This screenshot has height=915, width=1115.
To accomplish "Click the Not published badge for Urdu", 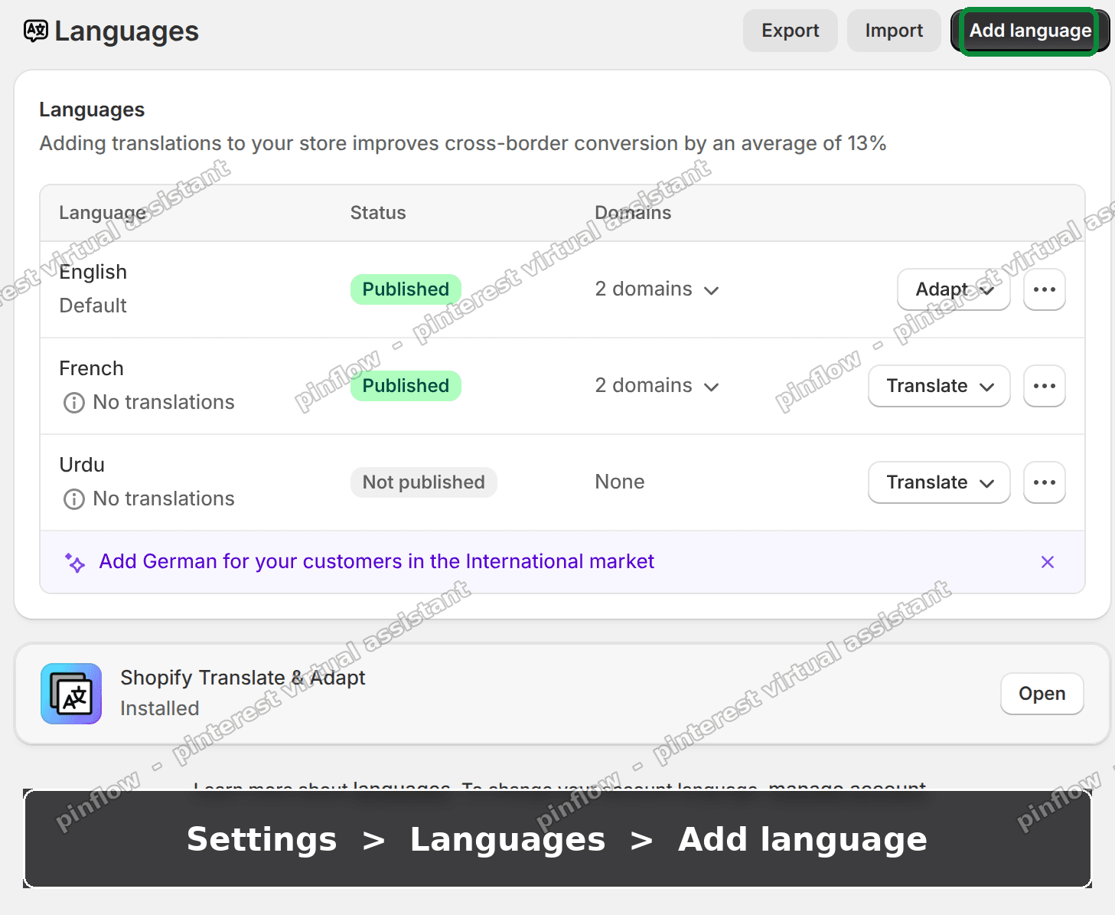I will (x=423, y=482).
